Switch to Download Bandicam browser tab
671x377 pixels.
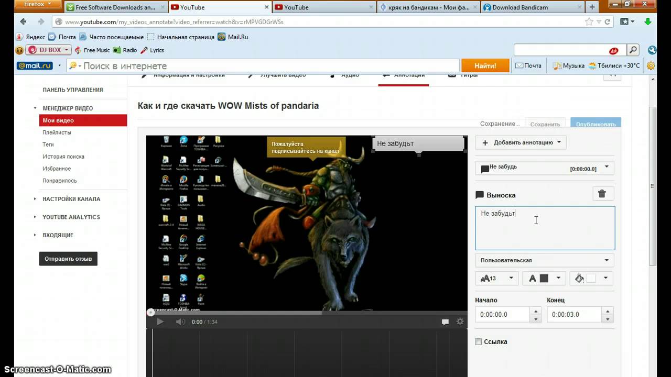pyautogui.click(x=532, y=7)
